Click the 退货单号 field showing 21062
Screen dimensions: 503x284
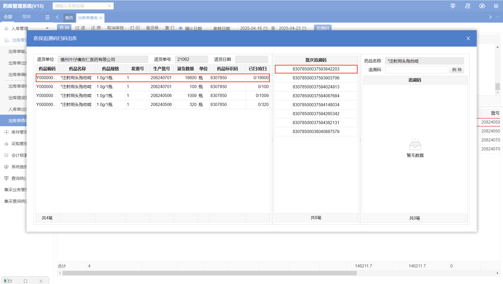(192, 59)
